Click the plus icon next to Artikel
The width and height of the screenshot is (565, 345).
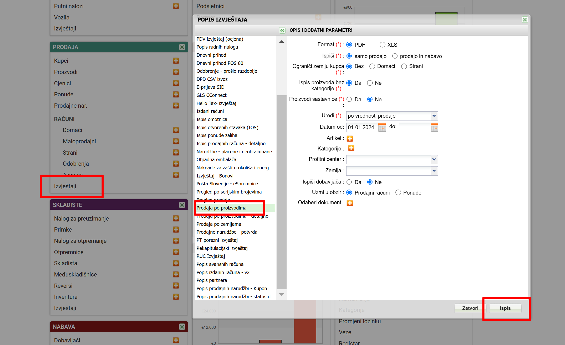[350, 138]
